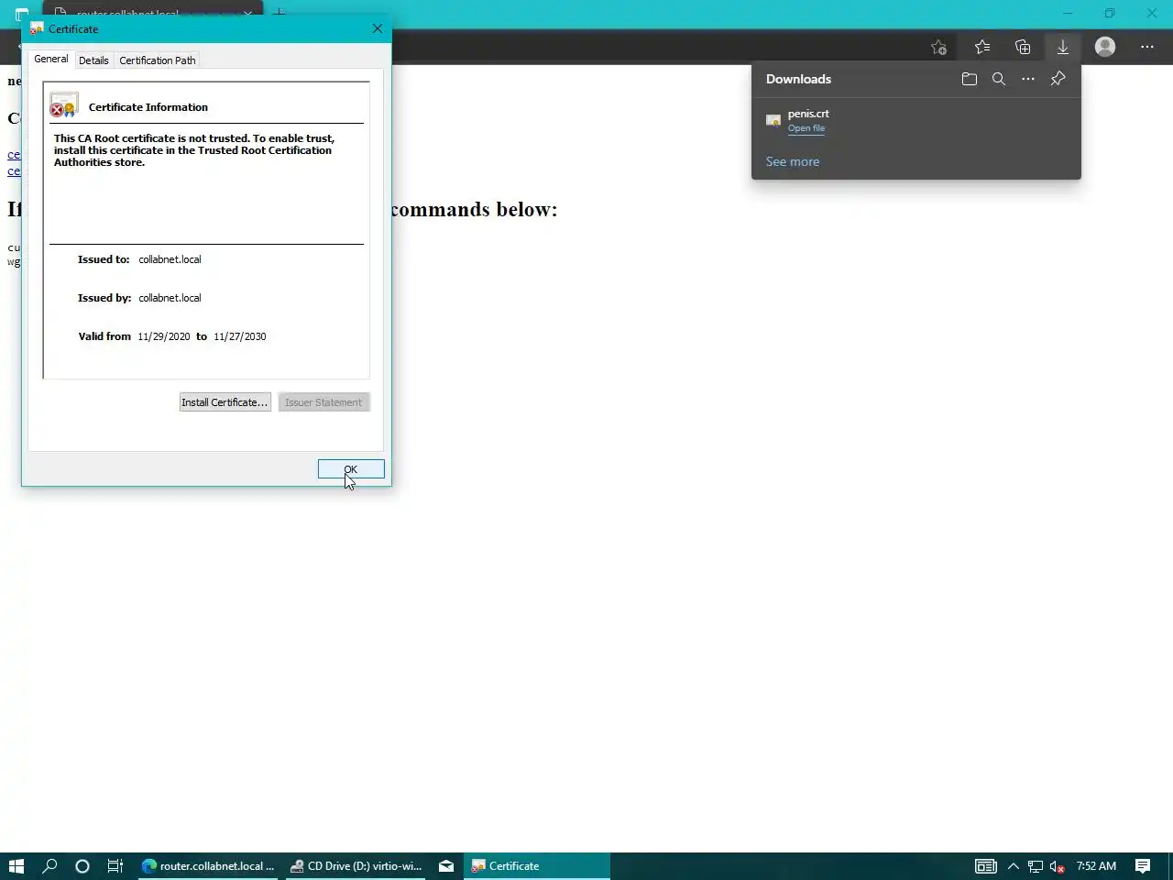Click the Downloads panel title

(799, 79)
